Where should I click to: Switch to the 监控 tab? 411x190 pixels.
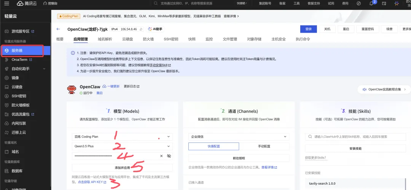[209, 39]
